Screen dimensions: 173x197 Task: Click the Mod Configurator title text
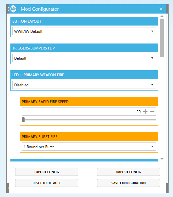40,9
